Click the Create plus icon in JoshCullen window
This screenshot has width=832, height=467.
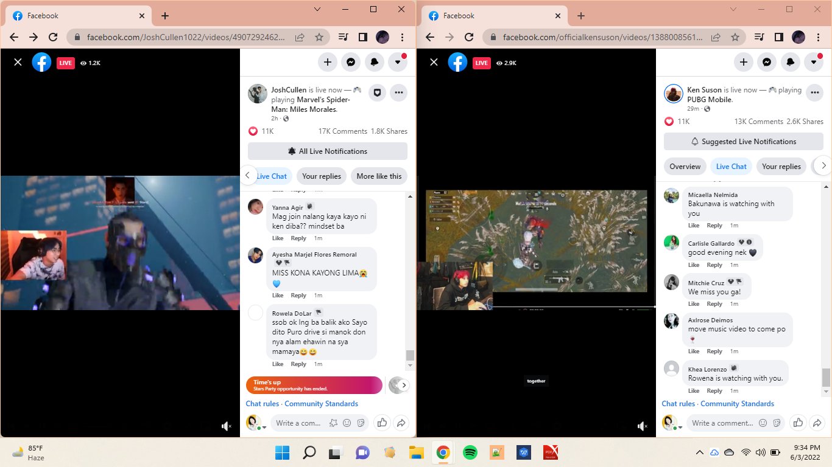pyautogui.click(x=327, y=61)
